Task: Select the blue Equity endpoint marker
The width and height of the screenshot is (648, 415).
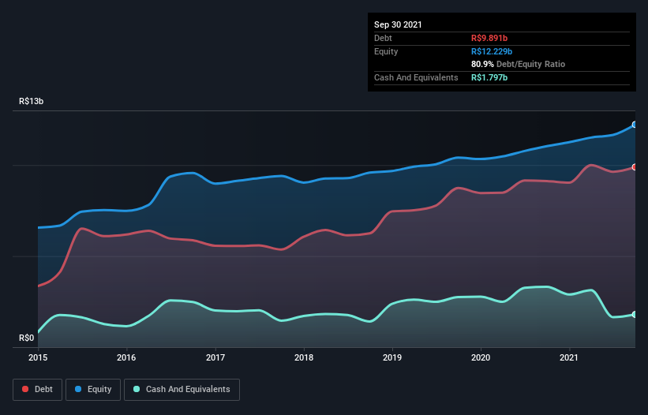Action: [x=635, y=125]
